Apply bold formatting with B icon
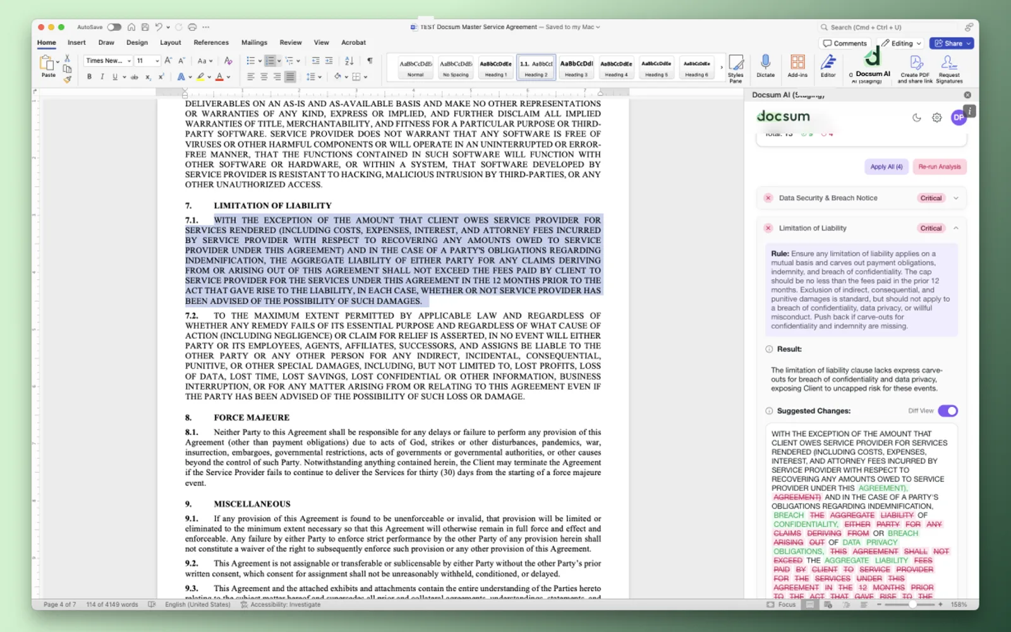 point(89,77)
